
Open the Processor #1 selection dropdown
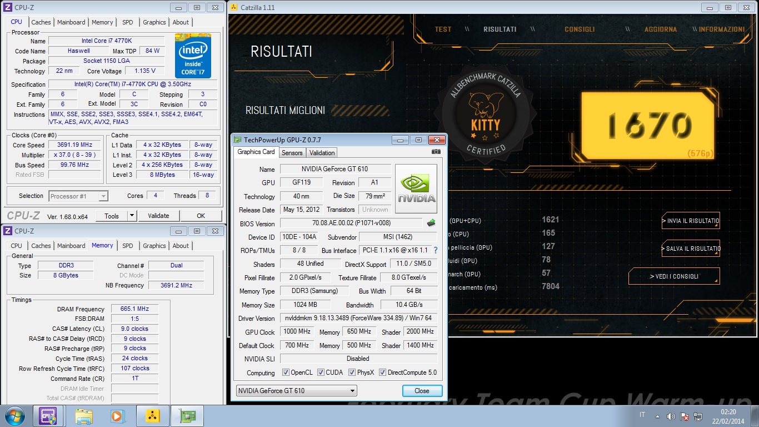(x=78, y=196)
